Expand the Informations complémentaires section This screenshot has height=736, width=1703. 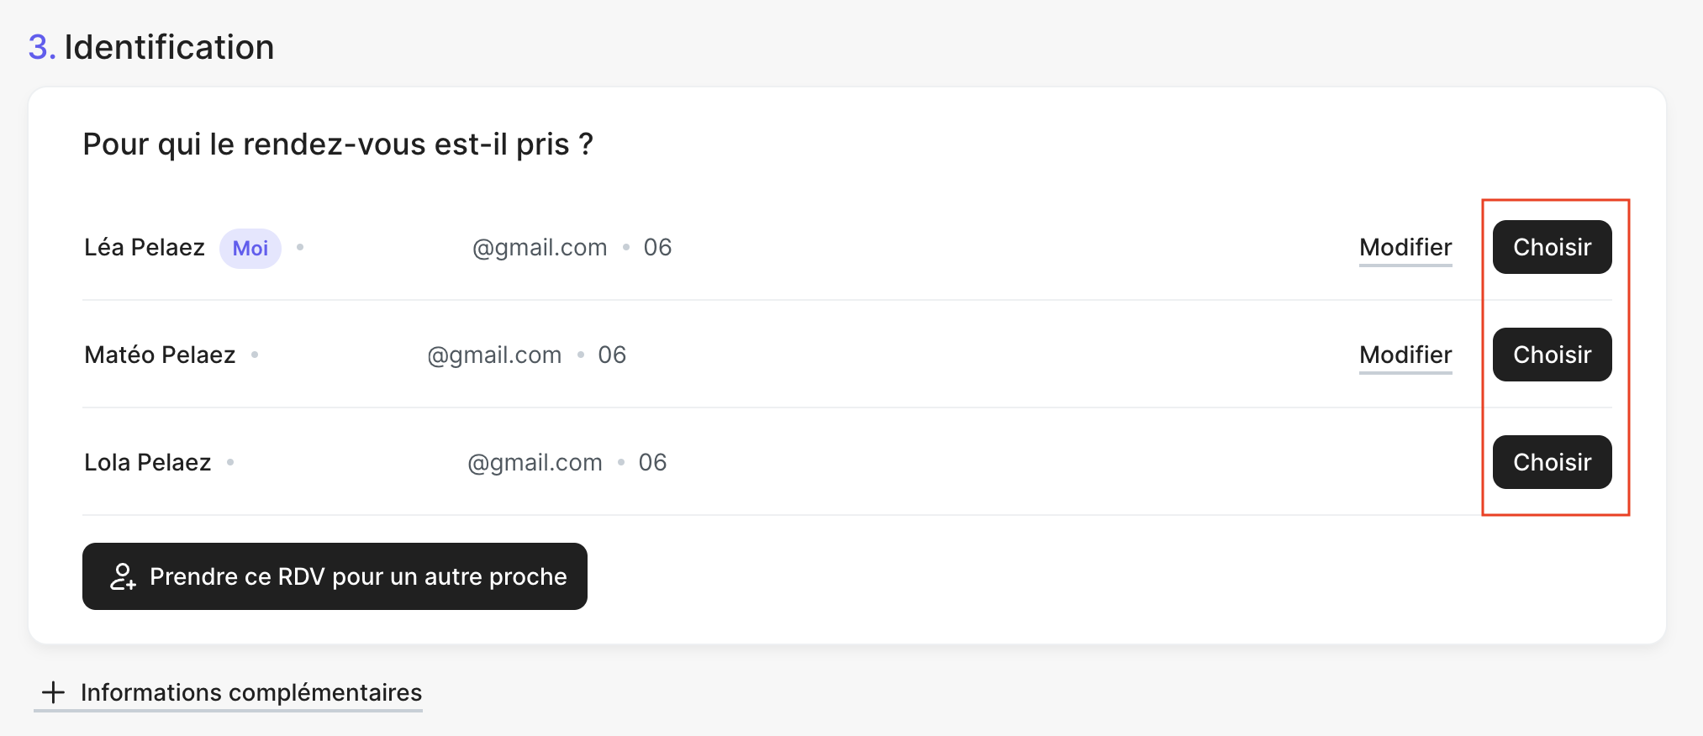click(x=250, y=692)
